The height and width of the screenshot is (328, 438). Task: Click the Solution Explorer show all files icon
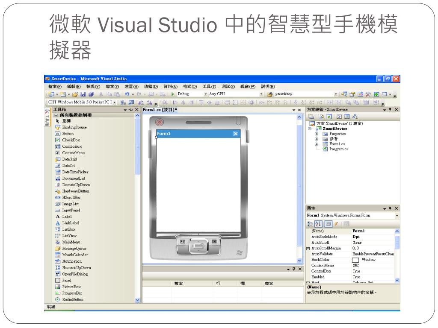pyautogui.click(x=321, y=117)
